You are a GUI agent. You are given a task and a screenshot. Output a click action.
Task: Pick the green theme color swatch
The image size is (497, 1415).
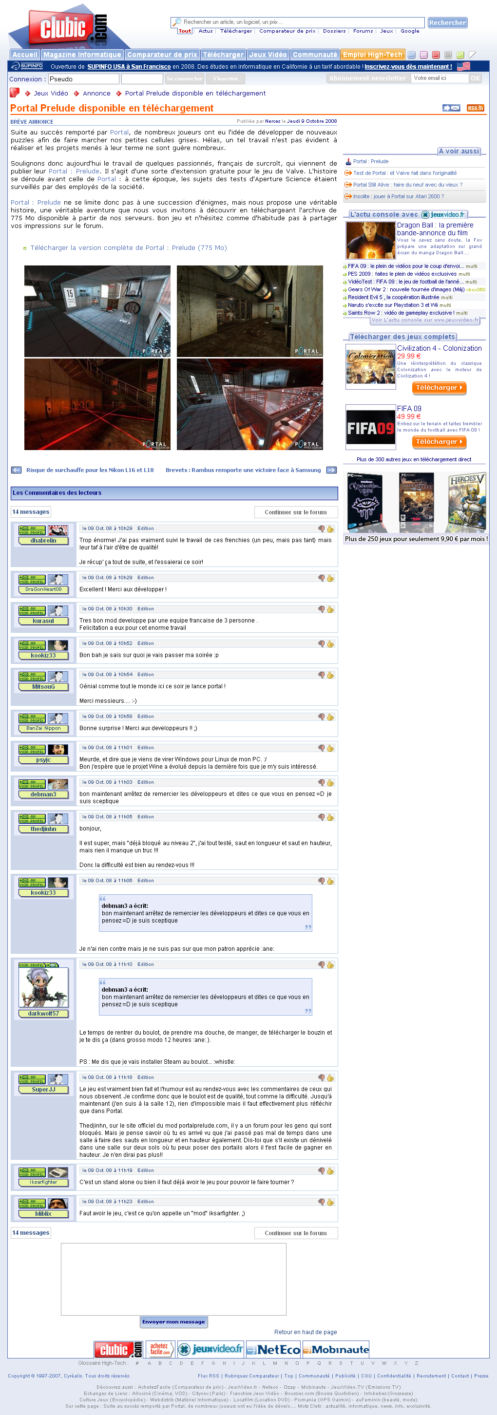[460, 55]
